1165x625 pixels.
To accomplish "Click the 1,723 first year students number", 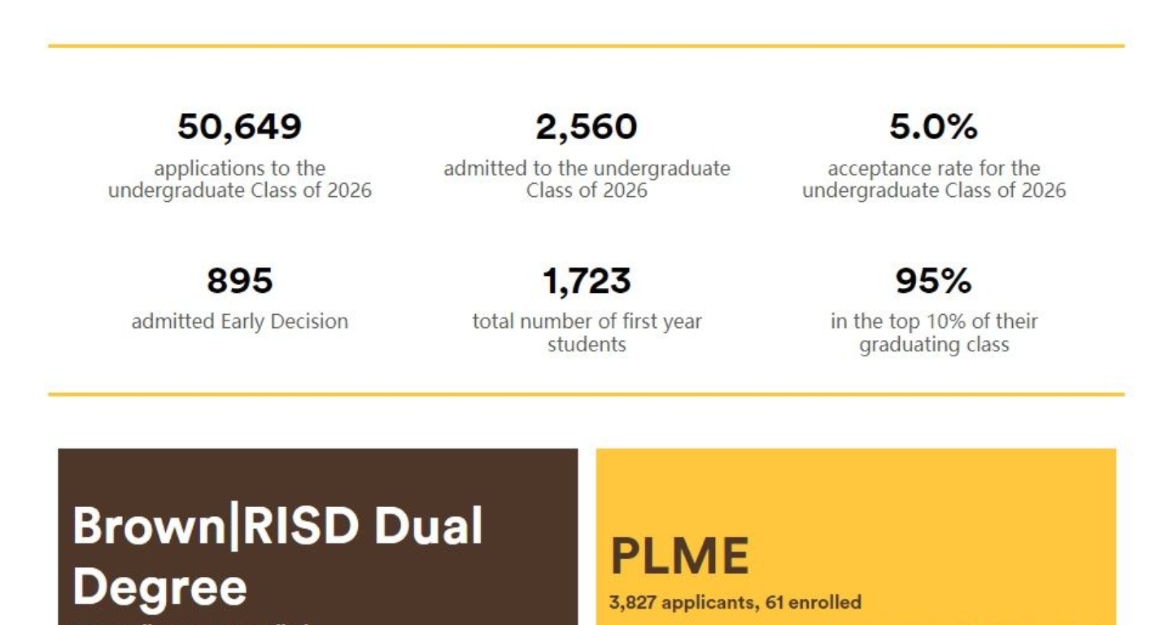I will 586,282.
